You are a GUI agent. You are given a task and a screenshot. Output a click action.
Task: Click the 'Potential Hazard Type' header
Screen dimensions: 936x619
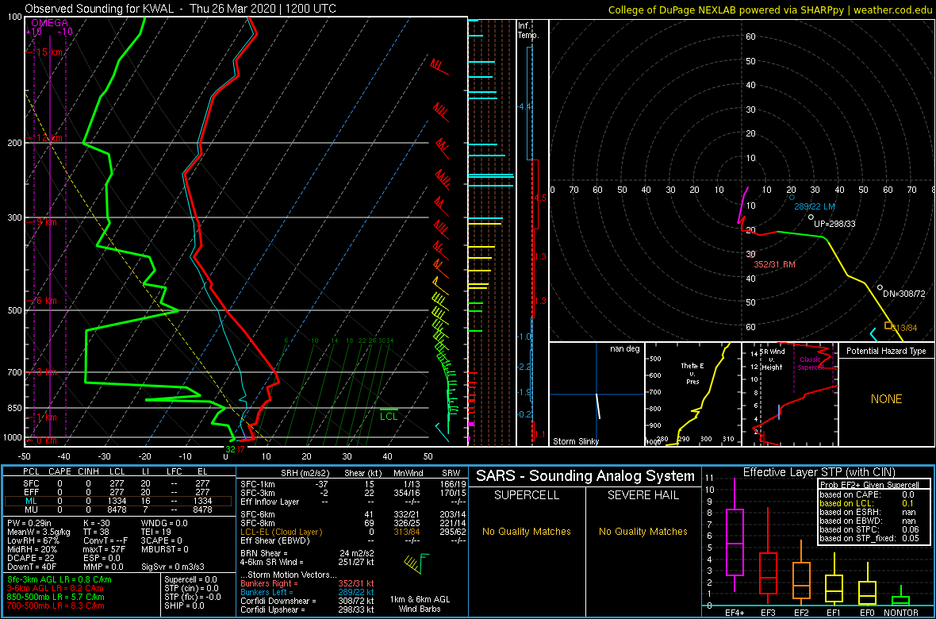tap(886, 351)
